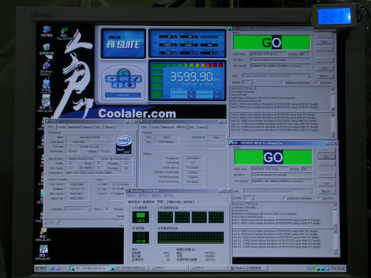This screenshot has width=371, height=278.
Task: Click Stop in upper ORTHOS window
Action: [x=324, y=42]
